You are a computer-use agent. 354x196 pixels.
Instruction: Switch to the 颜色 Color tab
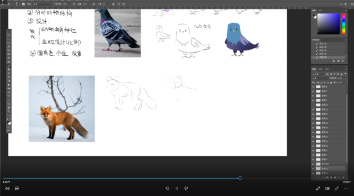[x=314, y=11]
